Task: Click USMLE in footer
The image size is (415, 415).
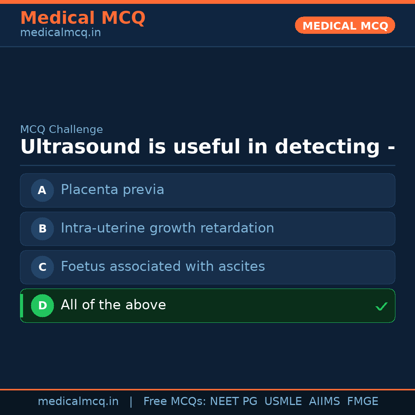Action: [283, 402]
